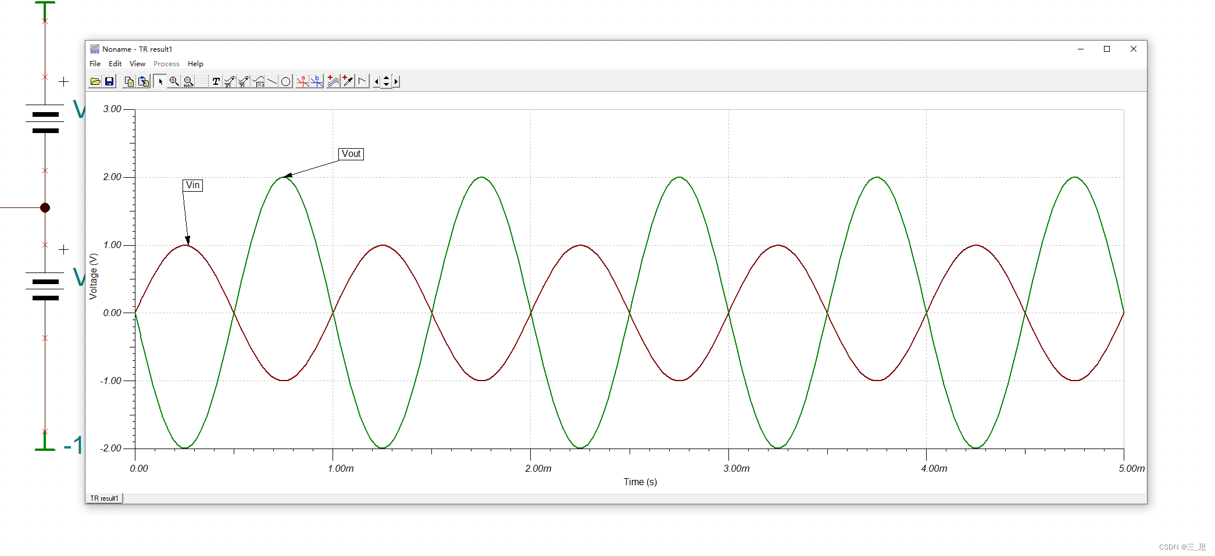Open a file with the folder icon
Viewport: 1215px width, 556px height.
(x=95, y=81)
